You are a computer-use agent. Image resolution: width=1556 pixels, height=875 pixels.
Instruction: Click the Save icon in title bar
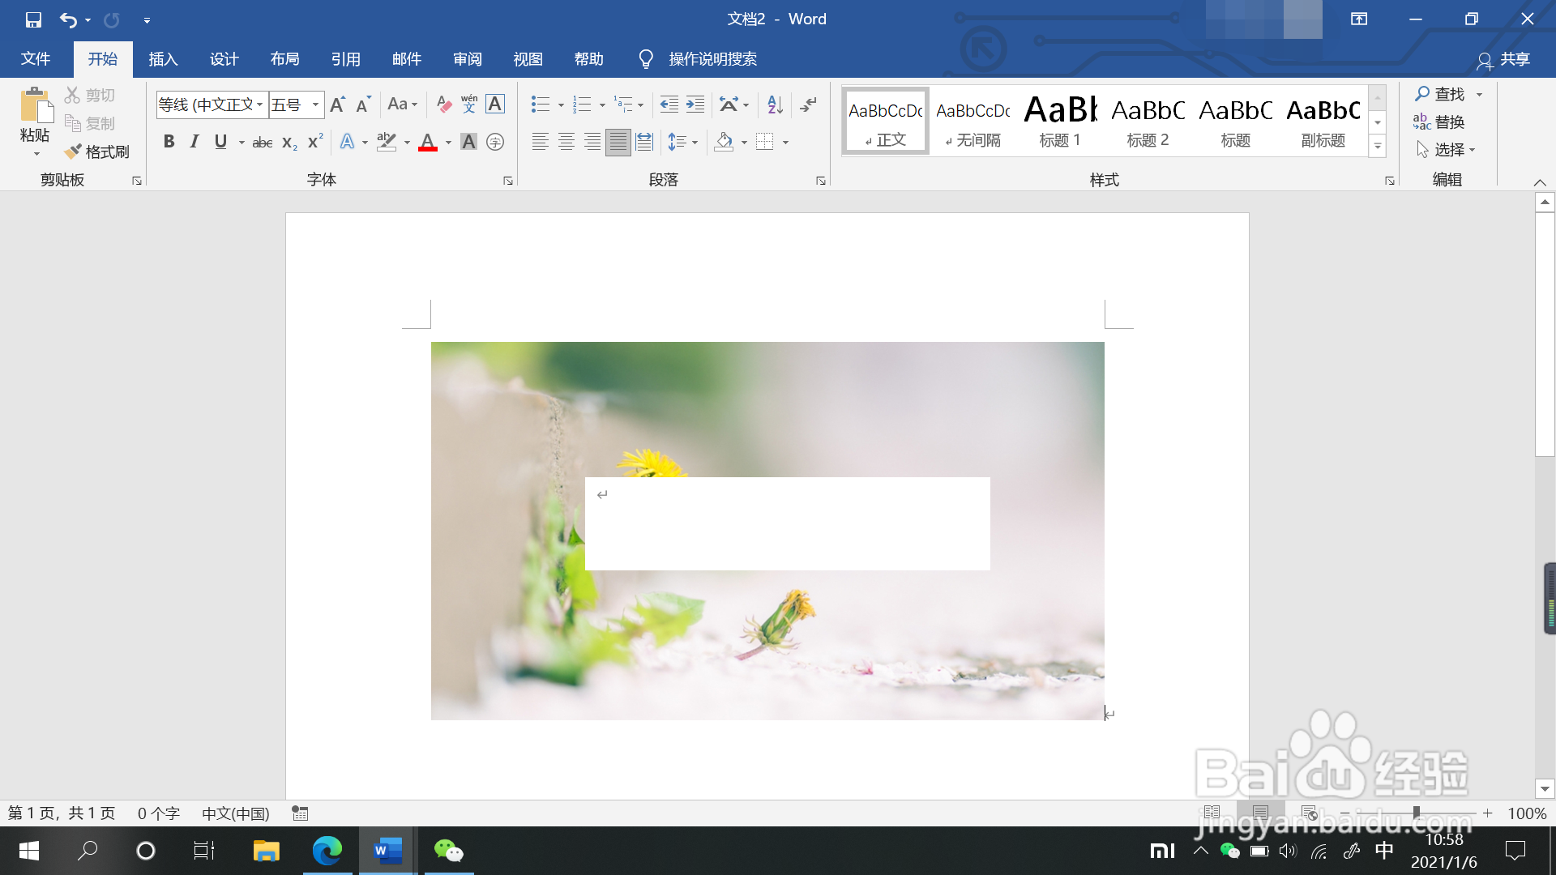[33, 19]
